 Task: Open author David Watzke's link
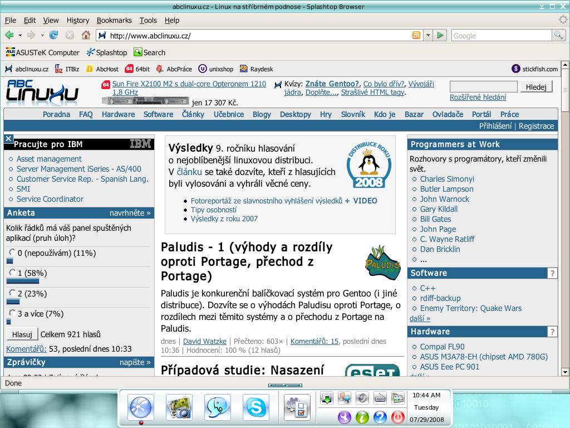pos(205,342)
